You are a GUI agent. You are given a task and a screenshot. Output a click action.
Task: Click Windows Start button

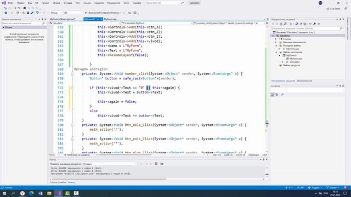coord(4,193)
